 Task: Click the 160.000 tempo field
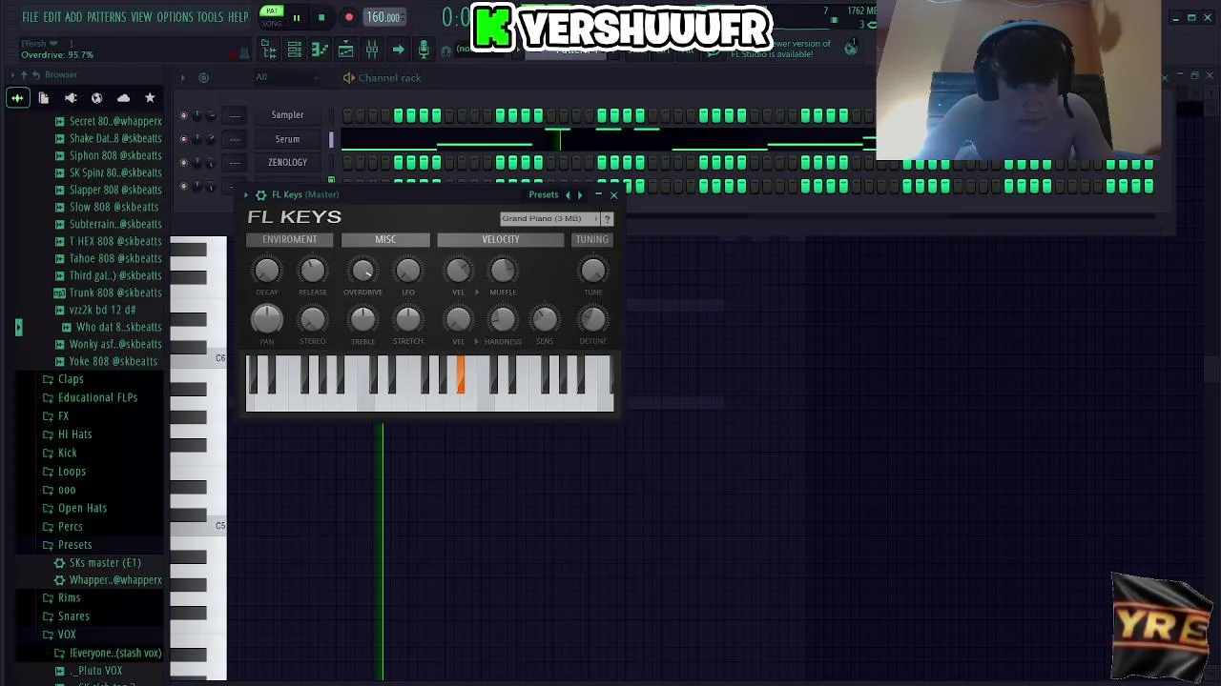click(383, 17)
